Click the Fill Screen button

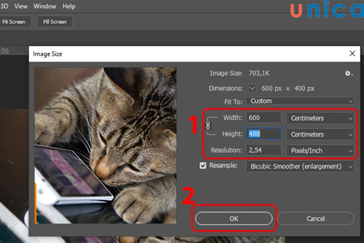[55, 21]
